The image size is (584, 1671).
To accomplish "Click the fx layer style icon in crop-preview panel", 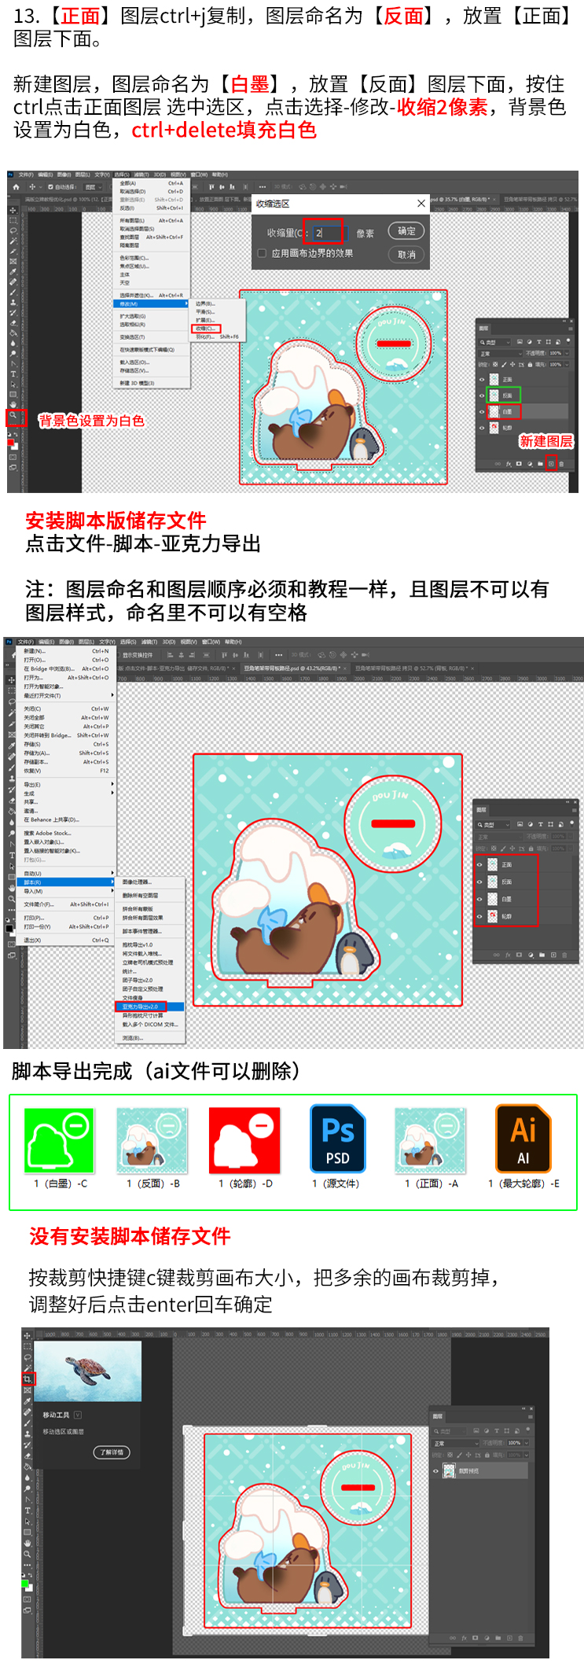I will pyautogui.click(x=465, y=1638).
